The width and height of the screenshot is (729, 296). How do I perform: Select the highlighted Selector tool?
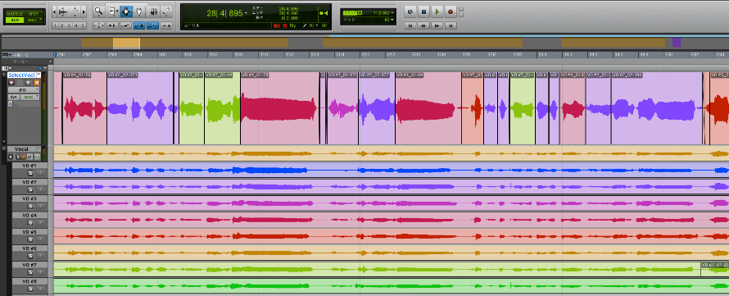(126, 11)
